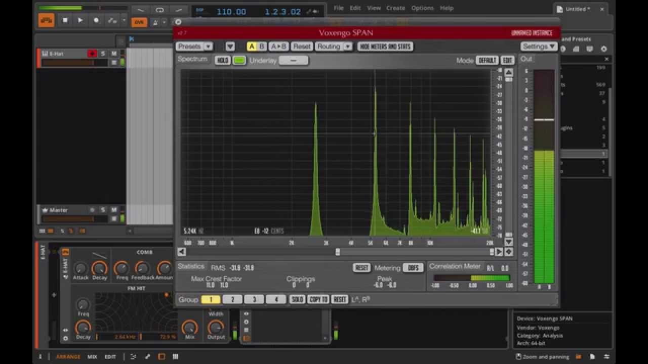Toggle the metronome icon next to OVR

pyautogui.click(x=155, y=22)
